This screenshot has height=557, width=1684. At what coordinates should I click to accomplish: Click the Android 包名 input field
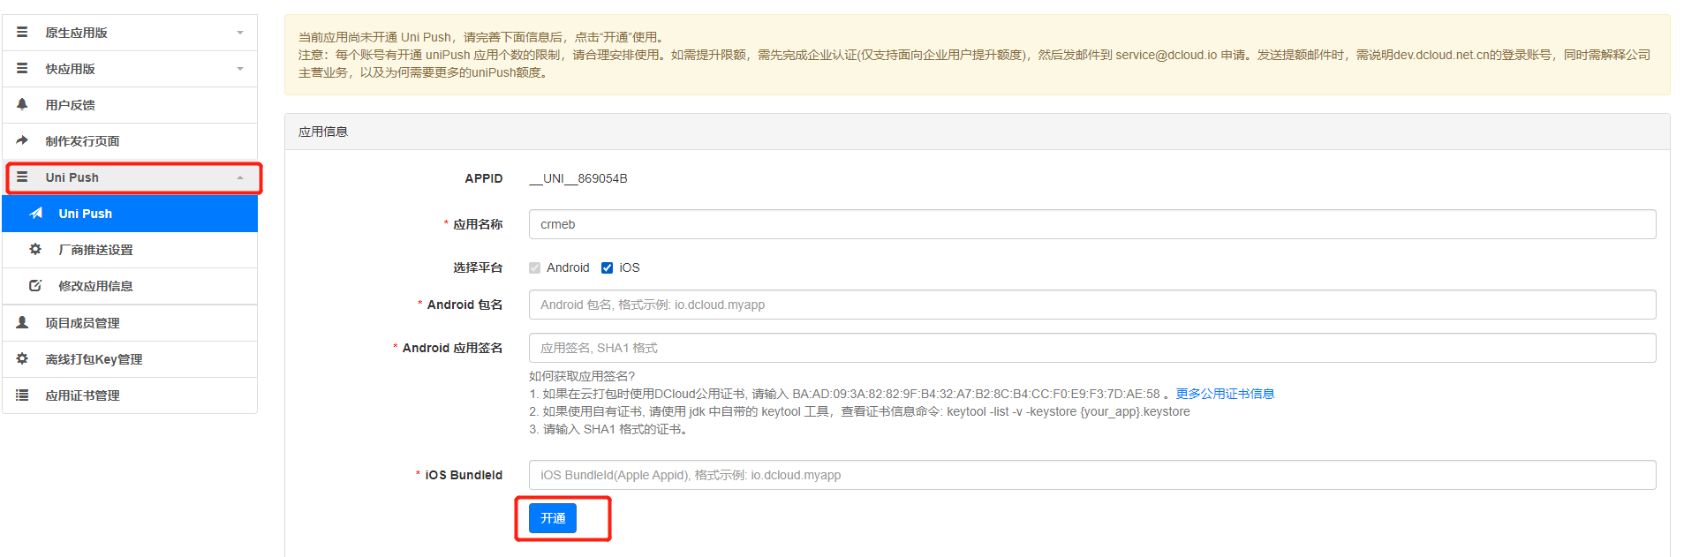[1091, 305]
